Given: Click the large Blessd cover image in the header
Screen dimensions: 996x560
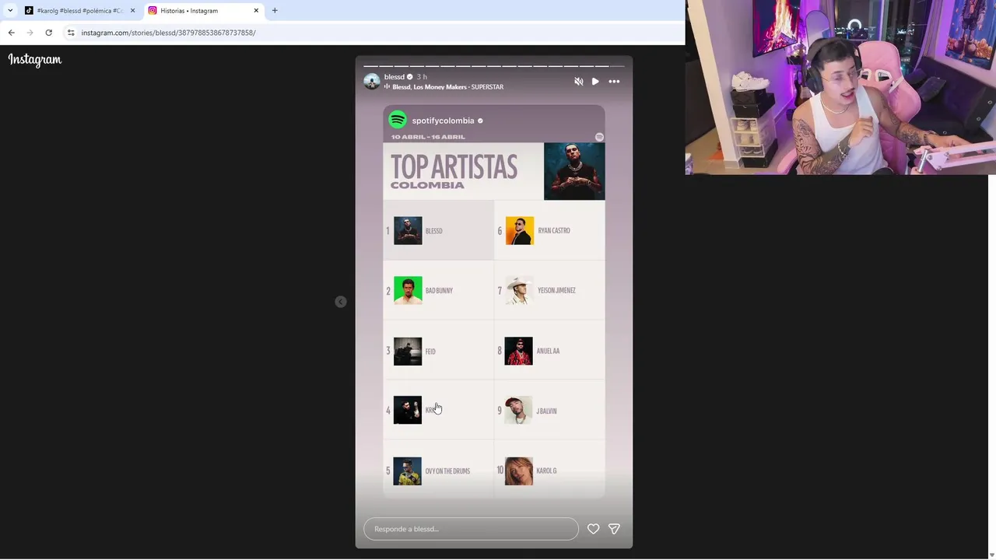Looking at the screenshot, I should [x=574, y=171].
